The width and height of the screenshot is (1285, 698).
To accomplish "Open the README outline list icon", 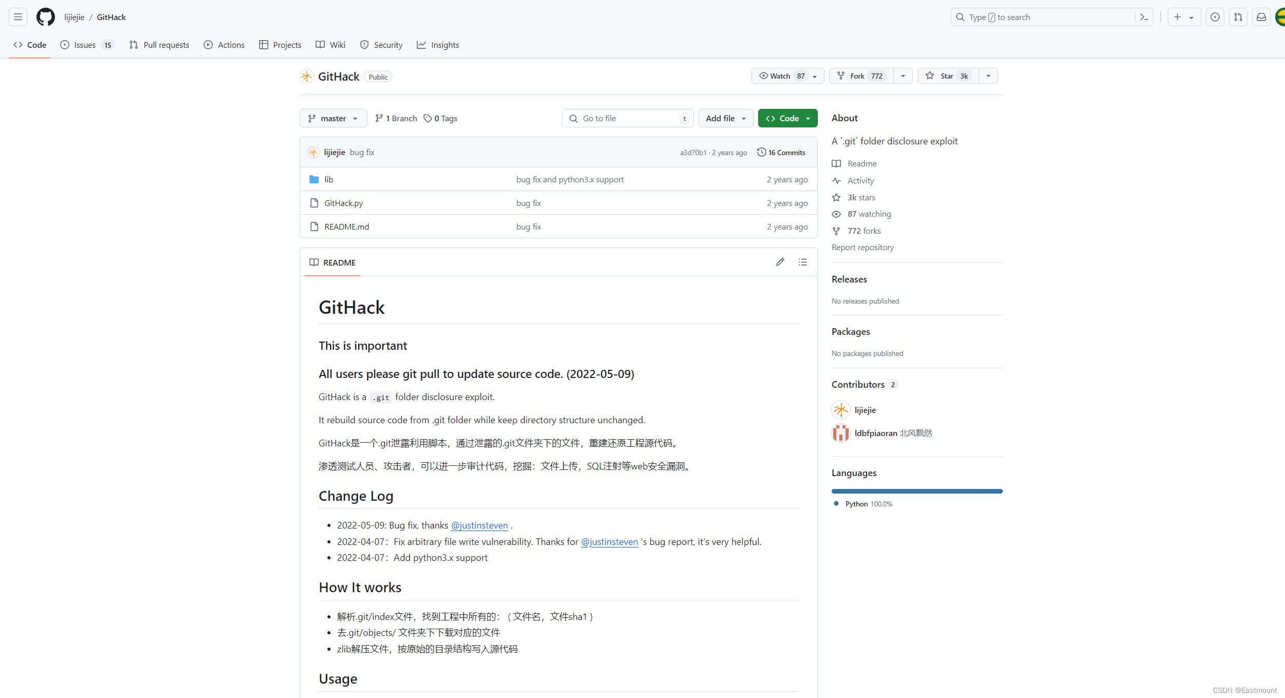I will click(803, 262).
